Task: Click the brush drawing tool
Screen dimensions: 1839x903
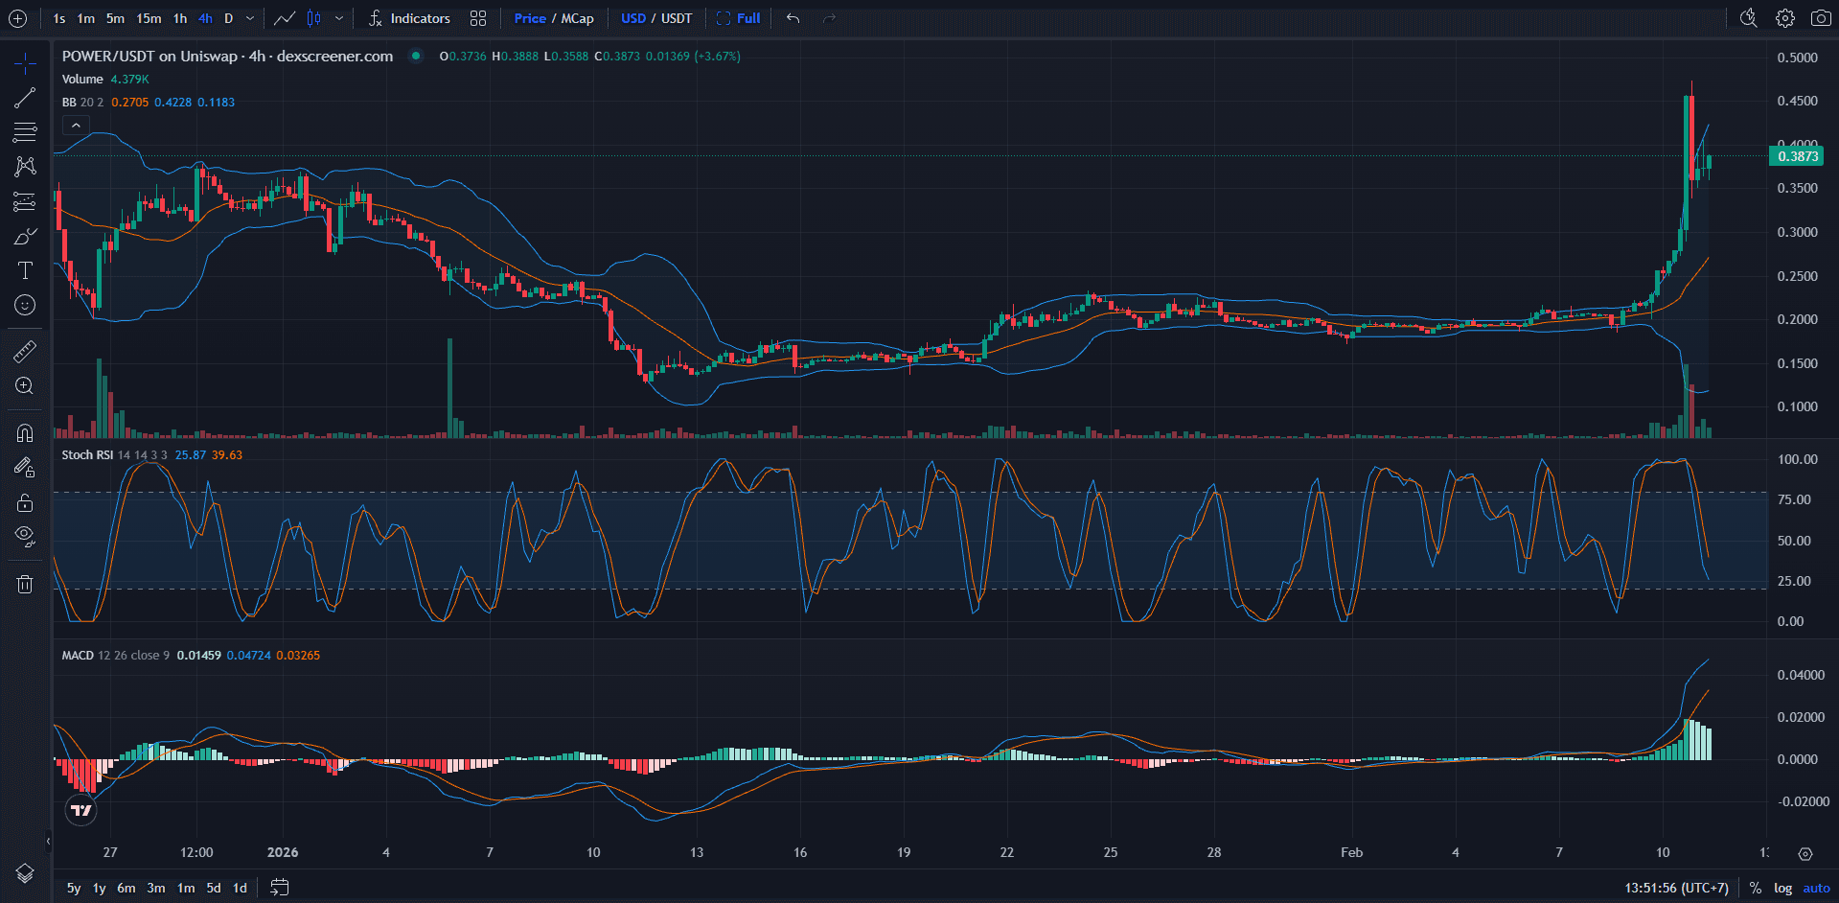Action: pyautogui.click(x=25, y=237)
